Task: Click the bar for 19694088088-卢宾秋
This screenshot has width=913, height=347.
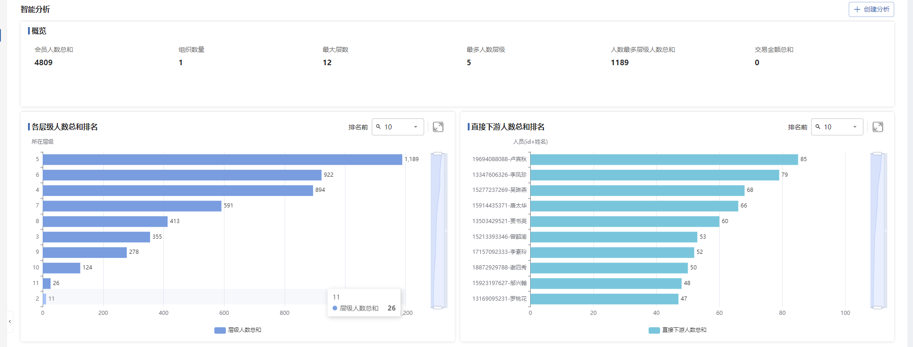Action: tap(664, 159)
